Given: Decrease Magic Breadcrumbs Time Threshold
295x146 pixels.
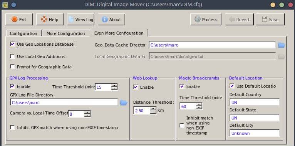Looking at the screenshot, I should point(199,108).
